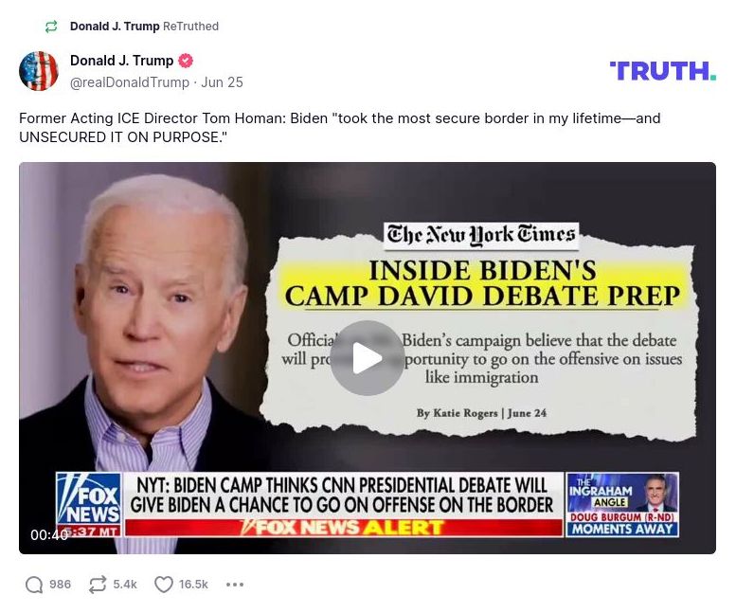Open Donald J. Trump profile avatar
Image resolution: width=736 pixels, height=613 pixels.
point(39,71)
